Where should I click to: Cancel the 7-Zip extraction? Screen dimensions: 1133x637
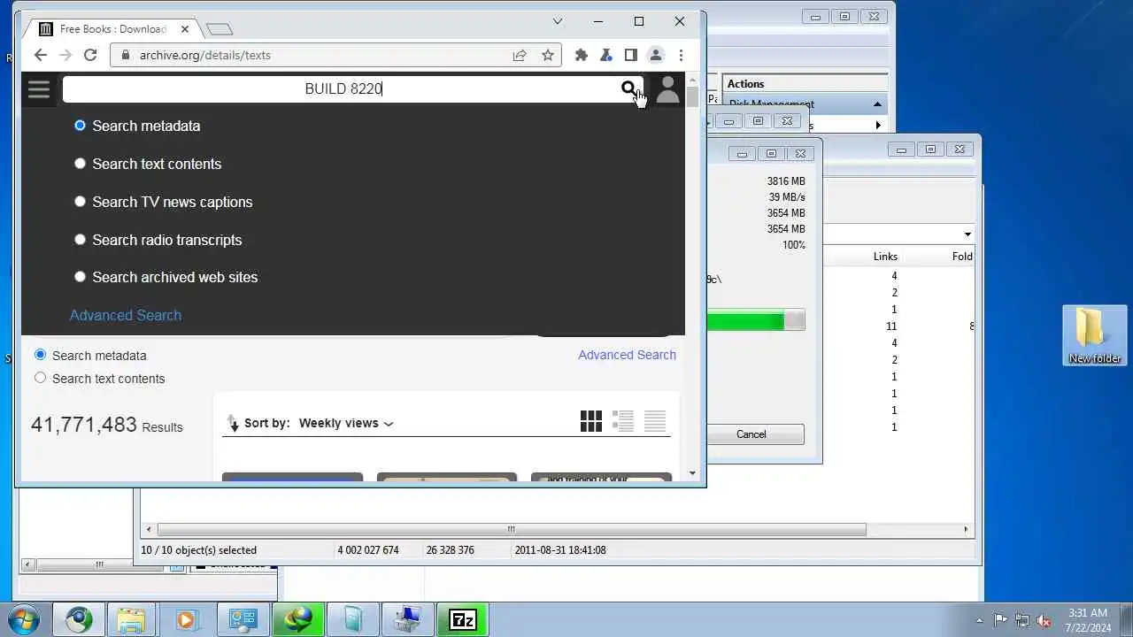coord(751,434)
